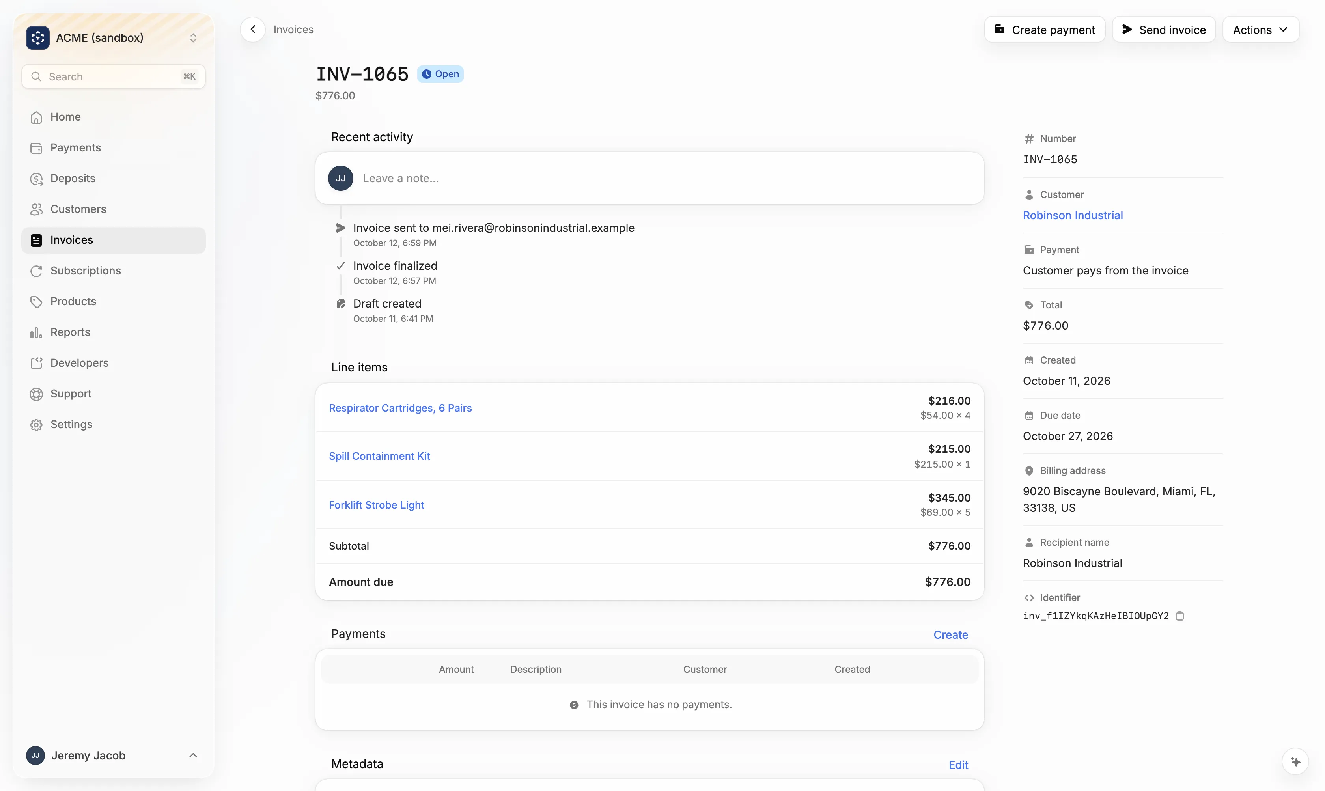Click the back arrow button
Screen dimensions: 1325x791
(x=253, y=29)
